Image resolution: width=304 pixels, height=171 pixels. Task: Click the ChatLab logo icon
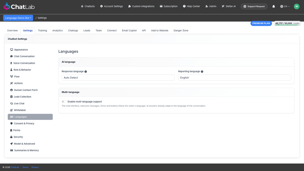point(7,6)
